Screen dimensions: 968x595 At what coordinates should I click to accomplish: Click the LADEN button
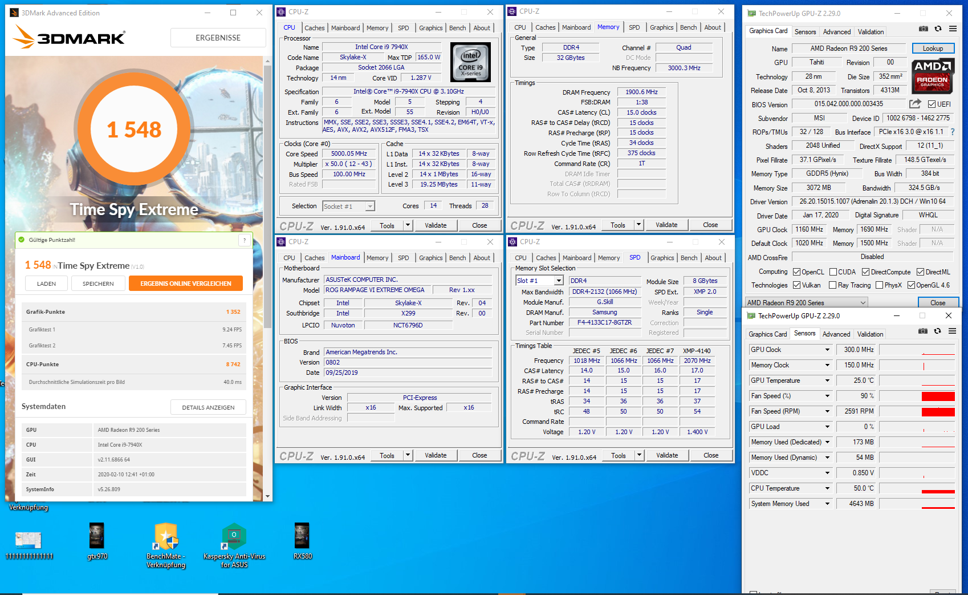(46, 284)
